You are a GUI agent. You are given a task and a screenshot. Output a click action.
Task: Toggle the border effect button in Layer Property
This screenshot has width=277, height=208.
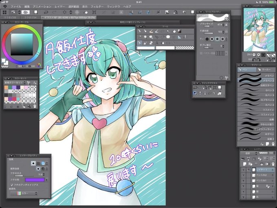[33, 163]
